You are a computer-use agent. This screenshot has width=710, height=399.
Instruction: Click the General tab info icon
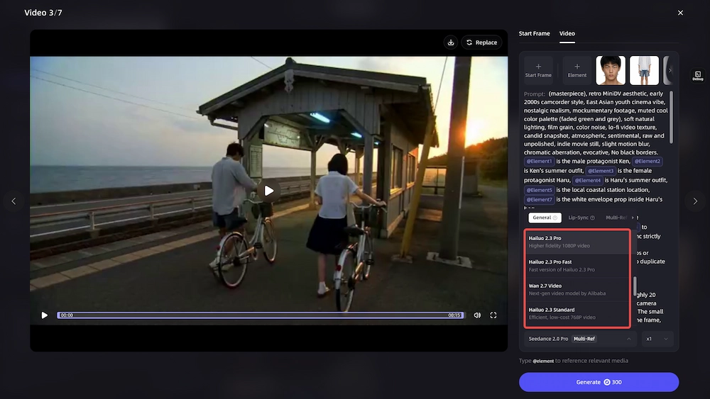[555, 218]
